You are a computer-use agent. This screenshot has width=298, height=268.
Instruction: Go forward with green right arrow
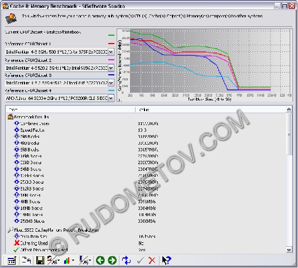112,260
